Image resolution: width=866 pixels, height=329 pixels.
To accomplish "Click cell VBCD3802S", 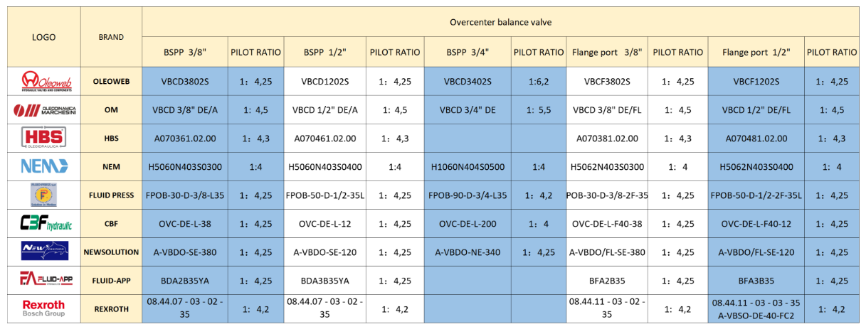I will [184, 82].
